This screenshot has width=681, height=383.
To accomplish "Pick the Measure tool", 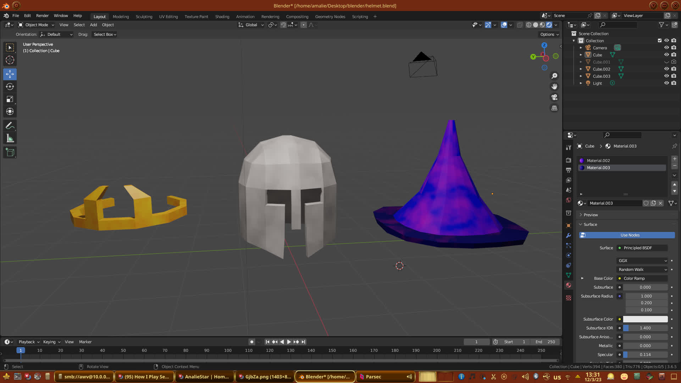I will [x=10, y=139].
